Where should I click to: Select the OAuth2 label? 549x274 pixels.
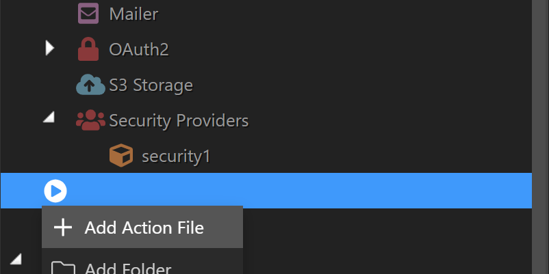139,50
